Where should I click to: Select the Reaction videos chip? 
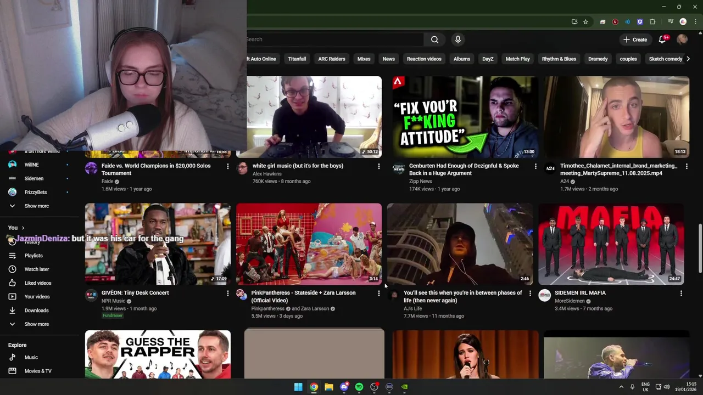click(424, 59)
